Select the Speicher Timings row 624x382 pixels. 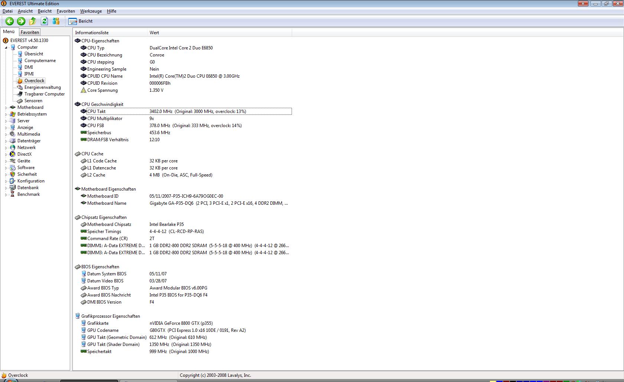pyautogui.click(x=186, y=232)
